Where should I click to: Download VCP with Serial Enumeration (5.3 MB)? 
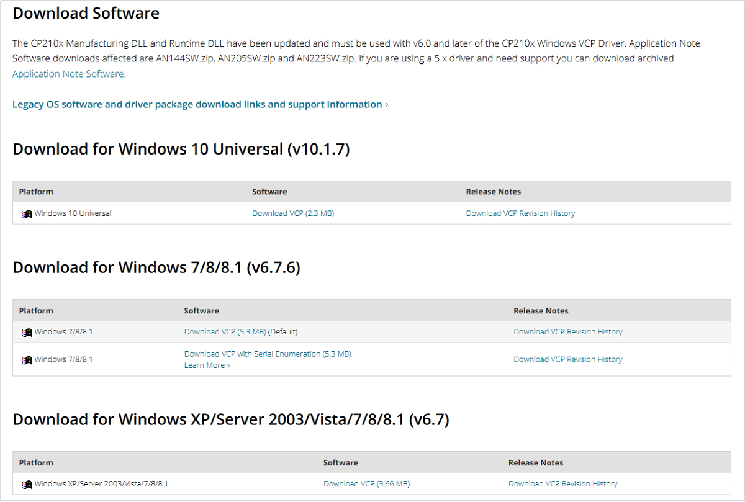pyautogui.click(x=268, y=354)
